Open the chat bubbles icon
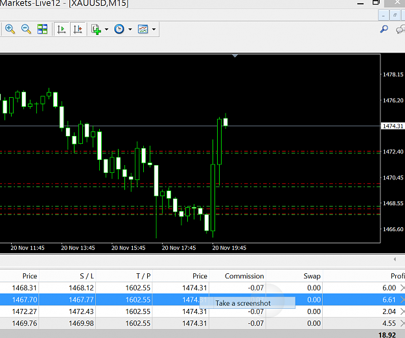This screenshot has width=405, height=338. click(x=400, y=29)
